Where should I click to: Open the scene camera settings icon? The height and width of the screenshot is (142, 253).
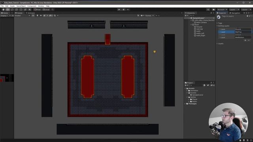pos(142,16)
